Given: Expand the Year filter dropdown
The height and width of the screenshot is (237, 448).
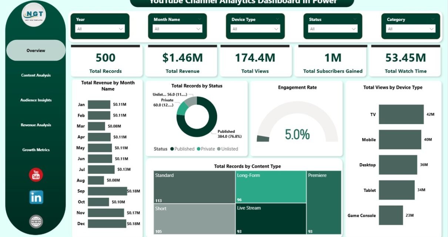Looking at the screenshot, I should (x=100, y=29).
